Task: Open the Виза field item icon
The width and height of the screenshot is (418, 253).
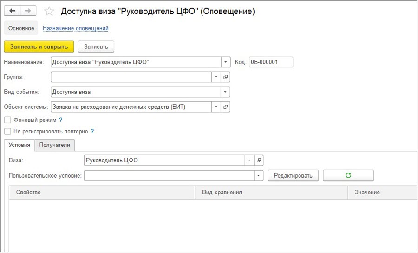Action: point(259,160)
